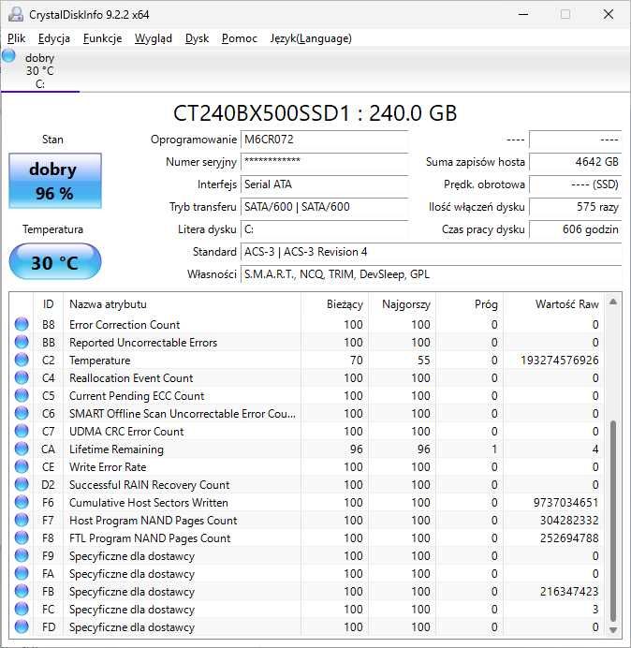
Task: Open the Plik menu
Action: click(17, 38)
